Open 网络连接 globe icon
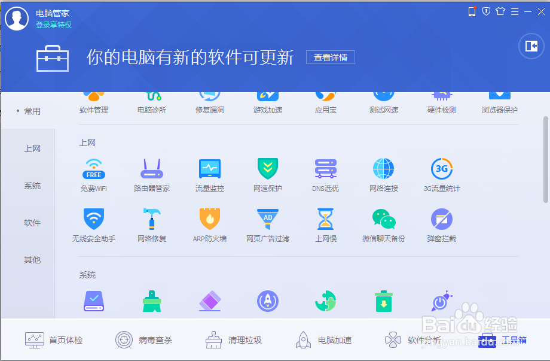The image size is (550, 361). pos(384,175)
